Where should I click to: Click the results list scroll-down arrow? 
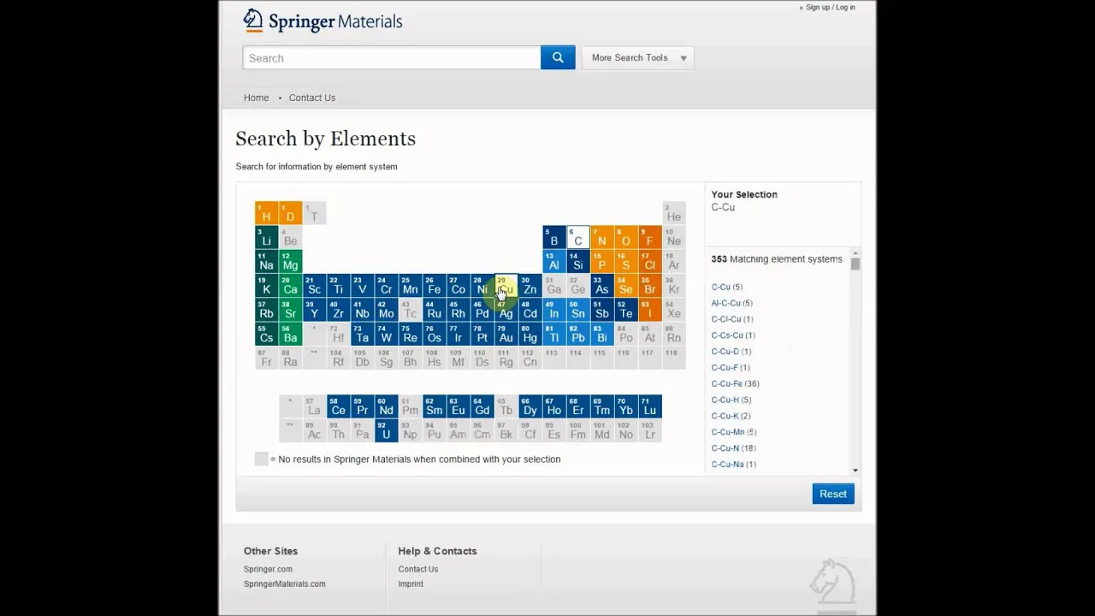coord(855,471)
